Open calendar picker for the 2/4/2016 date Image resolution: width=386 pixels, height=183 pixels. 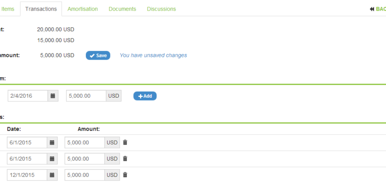[53, 96]
